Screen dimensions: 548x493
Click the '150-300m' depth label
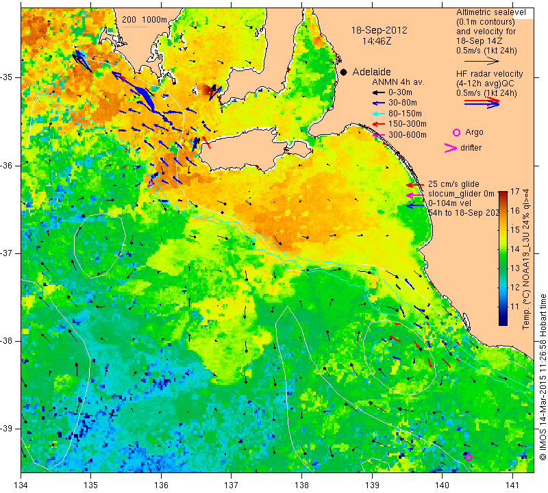click(407, 124)
